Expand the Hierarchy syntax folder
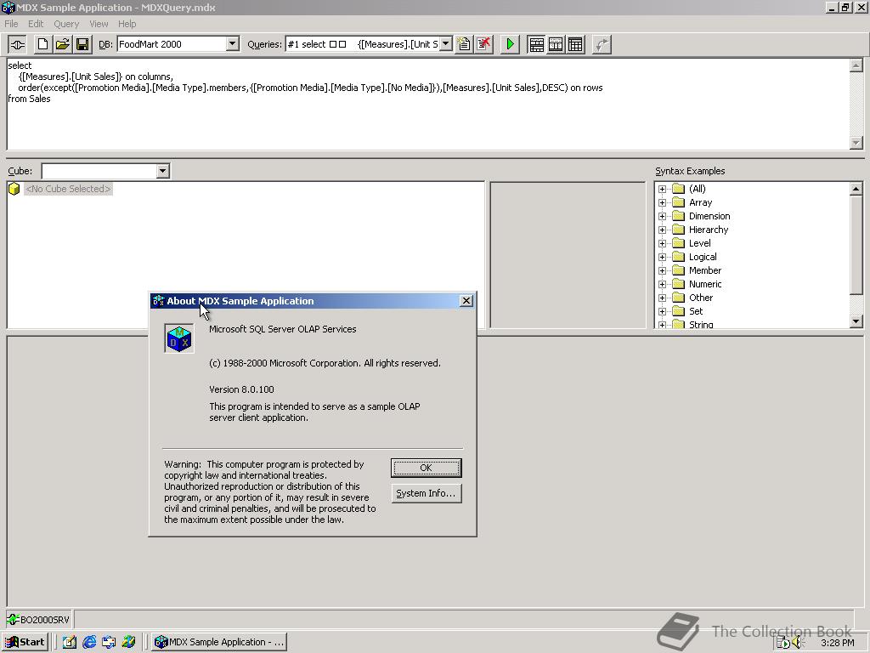The image size is (870, 653). tap(663, 230)
